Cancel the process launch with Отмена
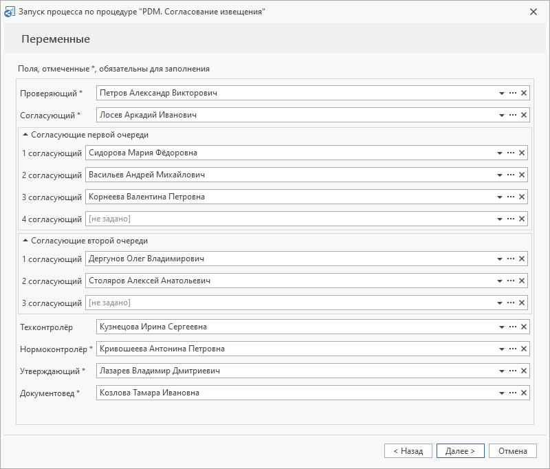The width and height of the screenshot is (550, 469). tap(512, 450)
